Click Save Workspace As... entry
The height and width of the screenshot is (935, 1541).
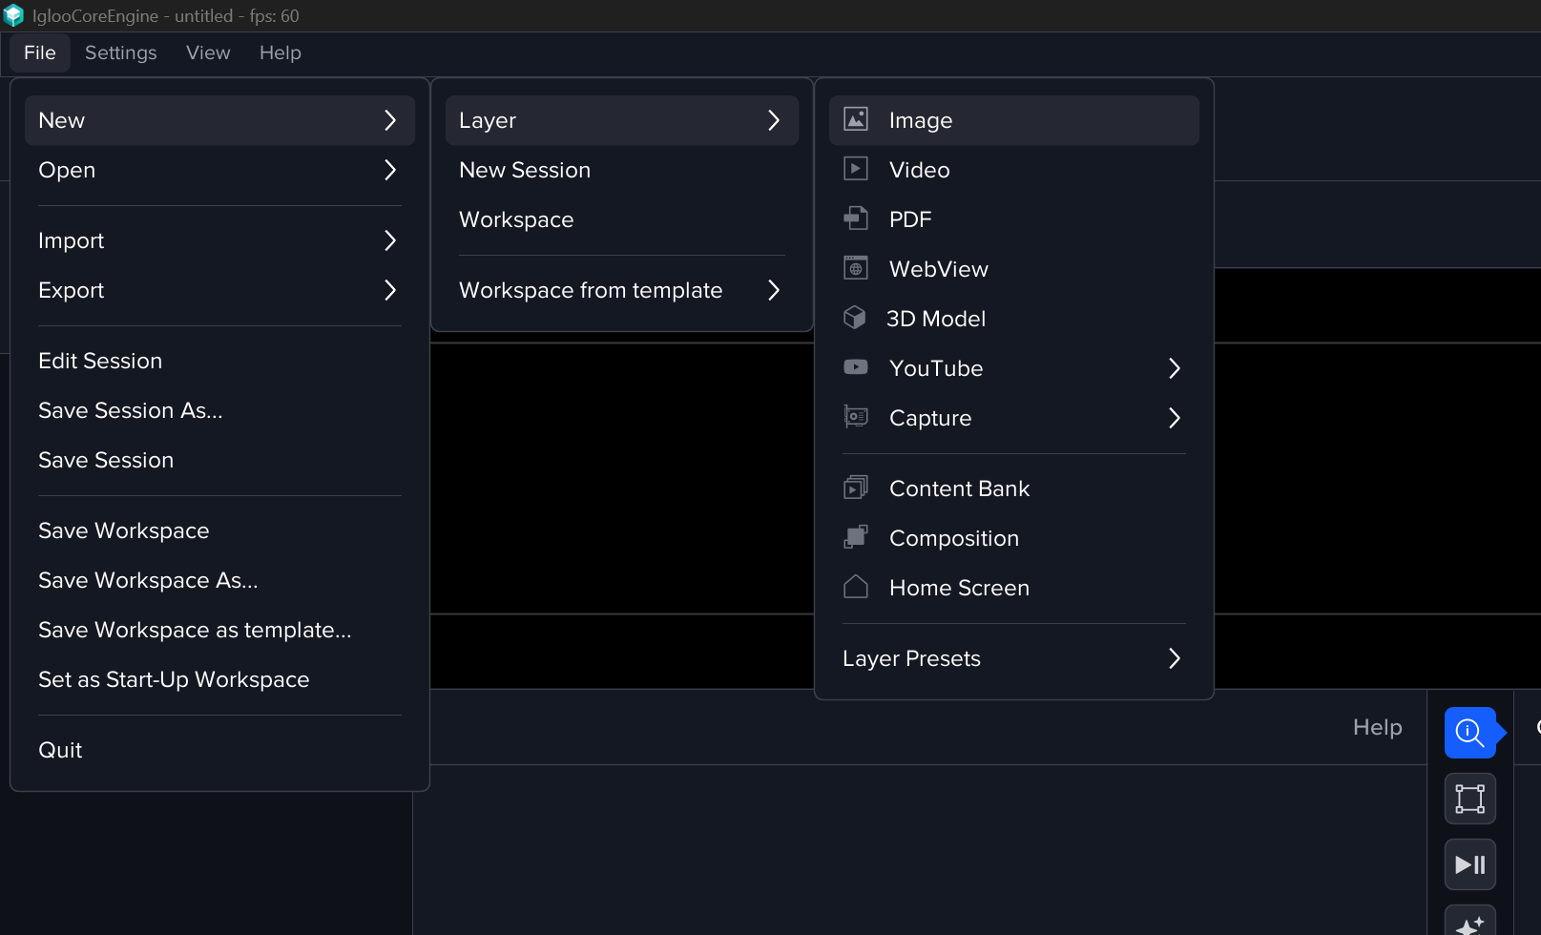(x=148, y=580)
